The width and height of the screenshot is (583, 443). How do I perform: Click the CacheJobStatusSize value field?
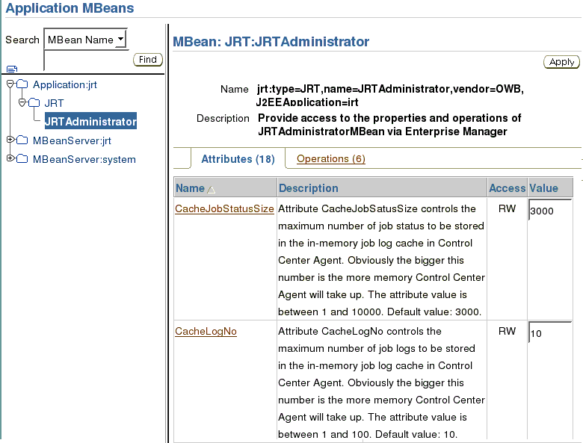(549, 211)
